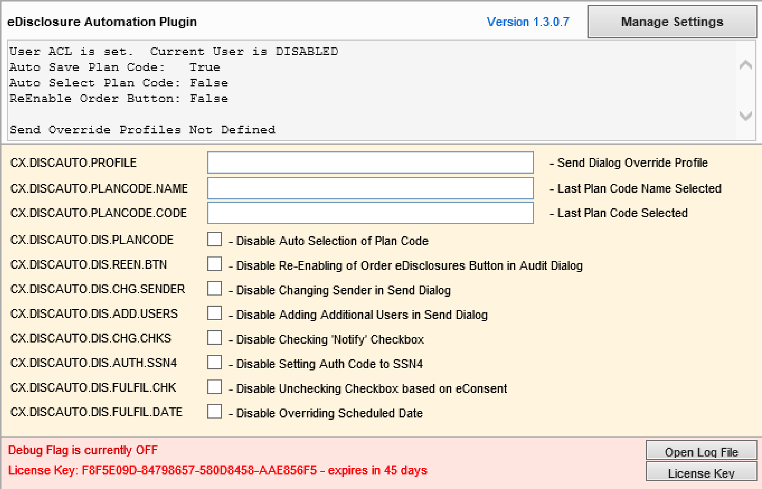
Task: Click the License Key expiration text
Action: pyautogui.click(x=218, y=470)
